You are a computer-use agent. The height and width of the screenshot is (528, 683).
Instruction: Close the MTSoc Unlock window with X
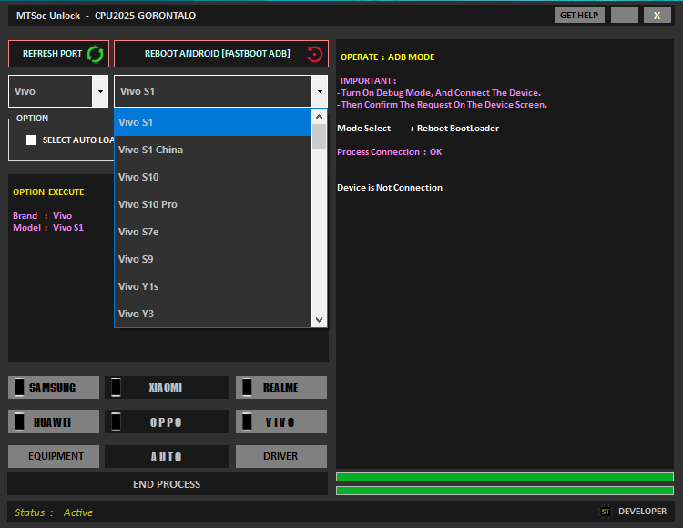coord(658,16)
